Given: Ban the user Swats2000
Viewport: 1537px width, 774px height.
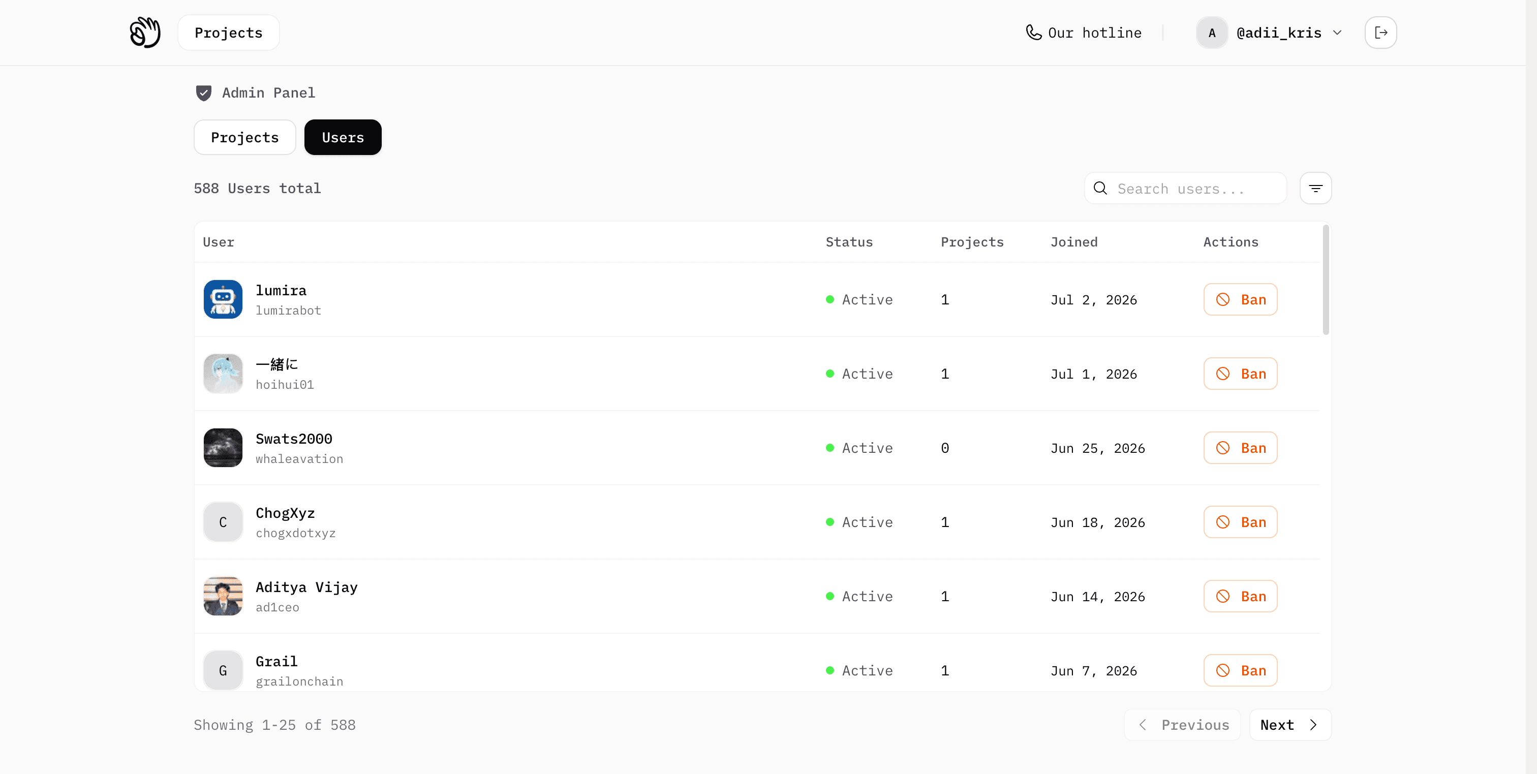Looking at the screenshot, I should tap(1241, 448).
